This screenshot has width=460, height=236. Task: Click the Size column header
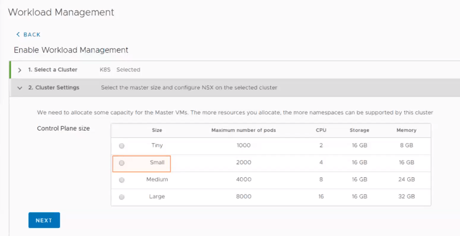click(157, 130)
